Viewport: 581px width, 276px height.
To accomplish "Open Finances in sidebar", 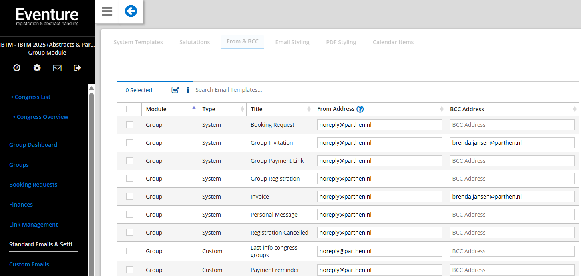I will tap(21, 205).
